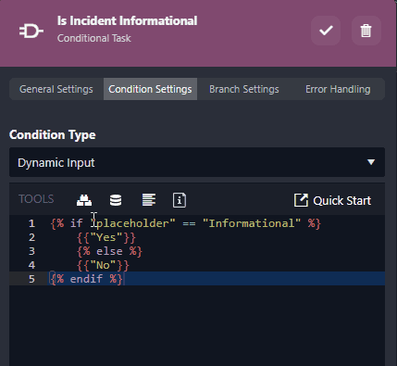This screenshot has height=366, width=397.
Task: Open the binoculars search tool
Action: (84, 200)
